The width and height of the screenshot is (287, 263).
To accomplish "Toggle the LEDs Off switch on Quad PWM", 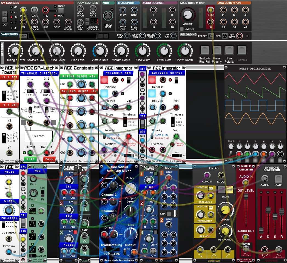I will click(x=32, y=256).
